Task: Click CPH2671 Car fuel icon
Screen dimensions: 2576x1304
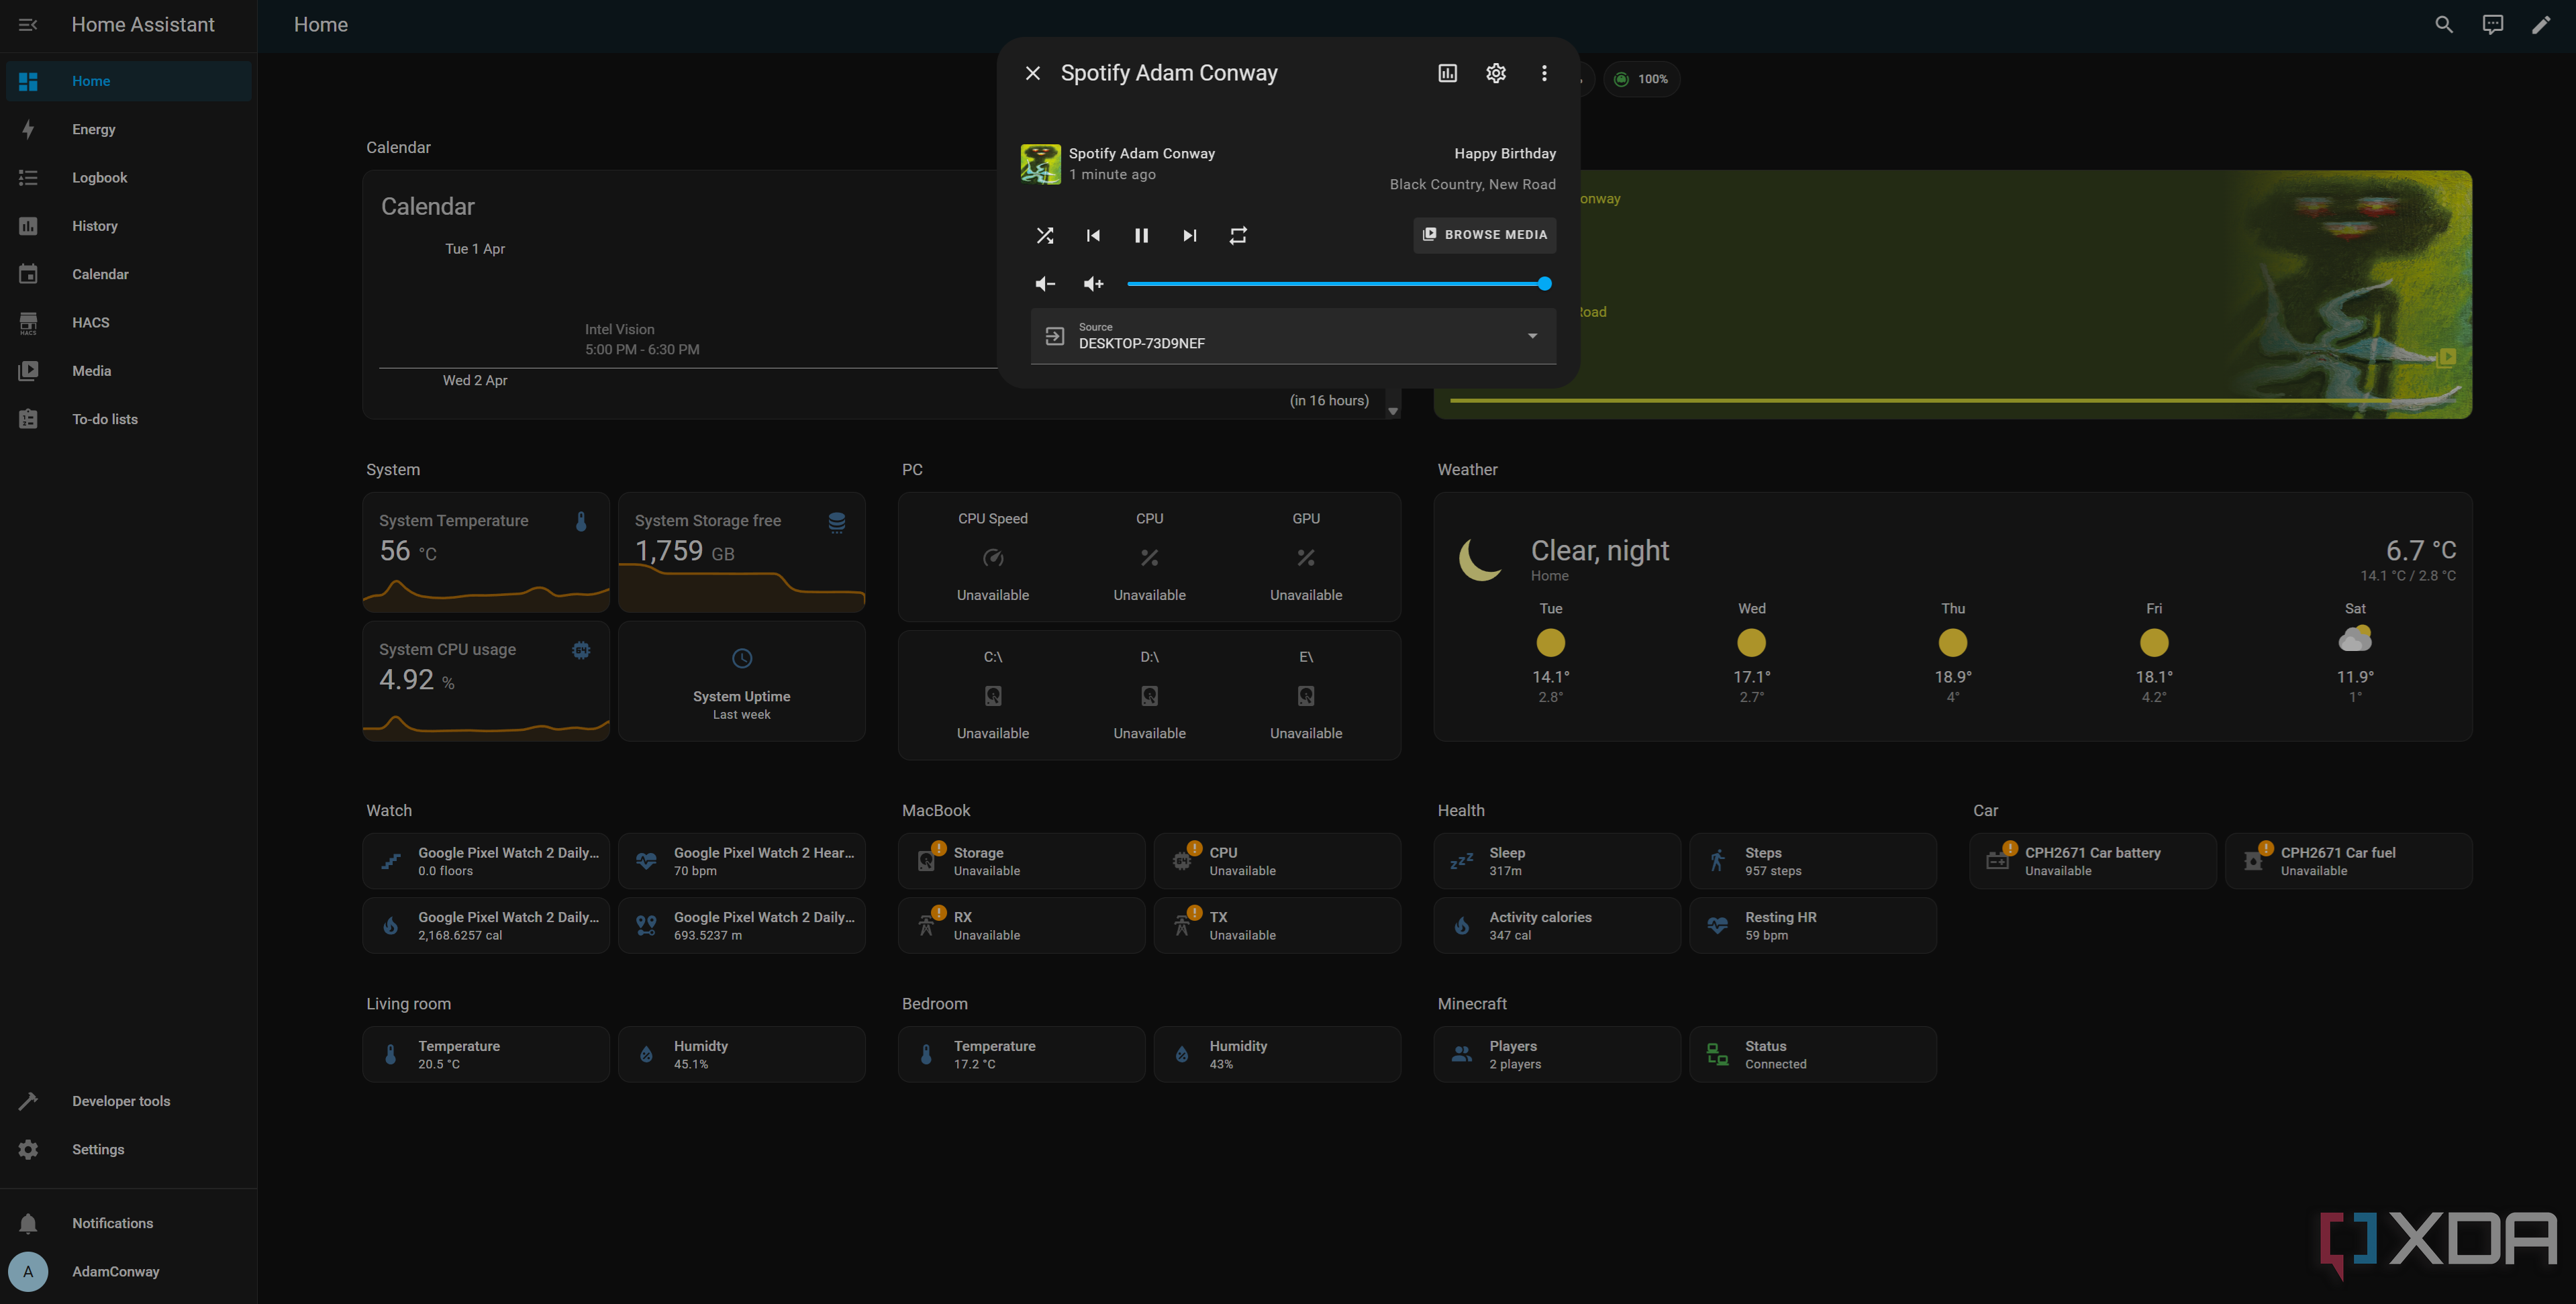Action: click(2253, 861)
